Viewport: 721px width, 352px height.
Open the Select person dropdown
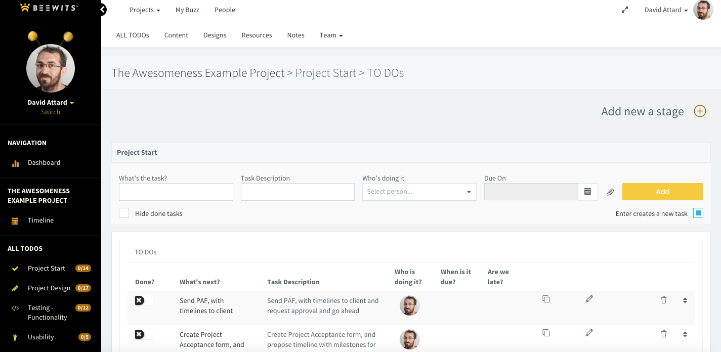pyautogui.click(x=419, y=192)
